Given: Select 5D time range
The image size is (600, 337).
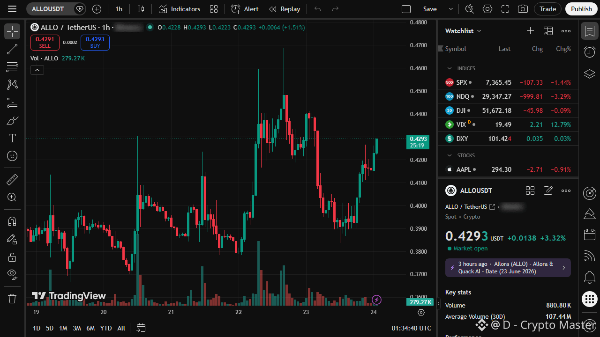Looking at the screenshot, I should click(50, 328).
